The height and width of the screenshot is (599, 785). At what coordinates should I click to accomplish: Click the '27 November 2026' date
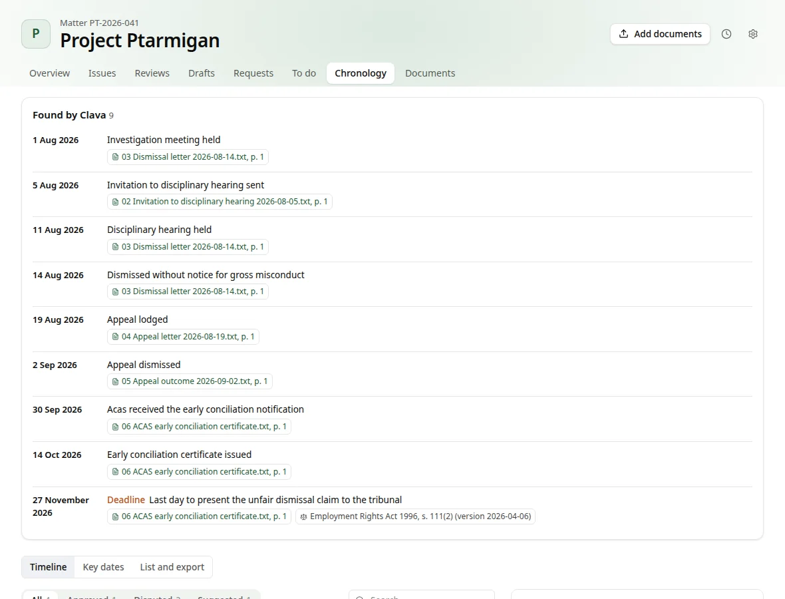pos(61,506)
